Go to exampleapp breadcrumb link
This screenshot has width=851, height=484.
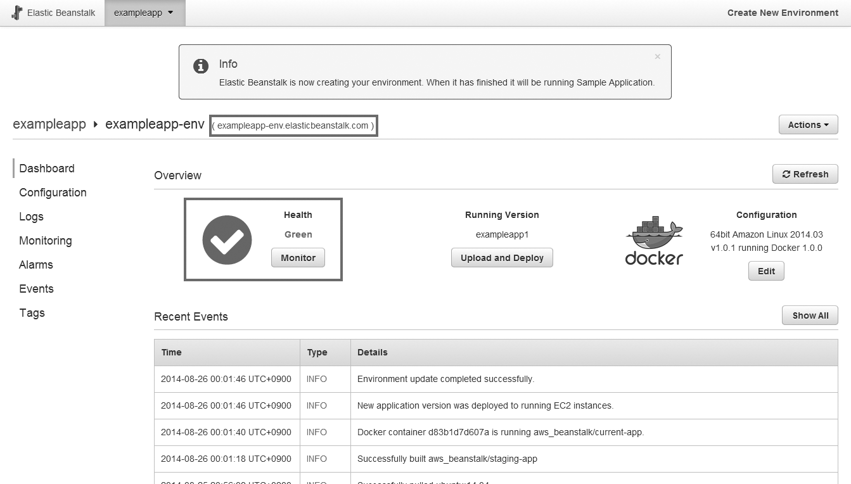(49, 124)
